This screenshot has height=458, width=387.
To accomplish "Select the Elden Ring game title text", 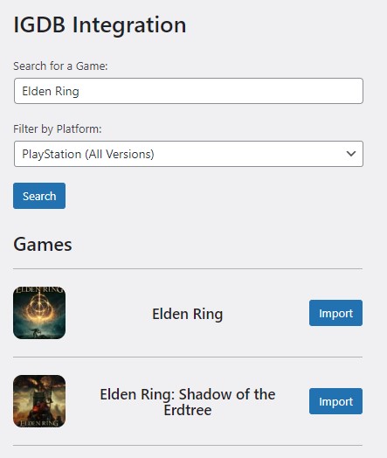I will (x=187, y=314).
